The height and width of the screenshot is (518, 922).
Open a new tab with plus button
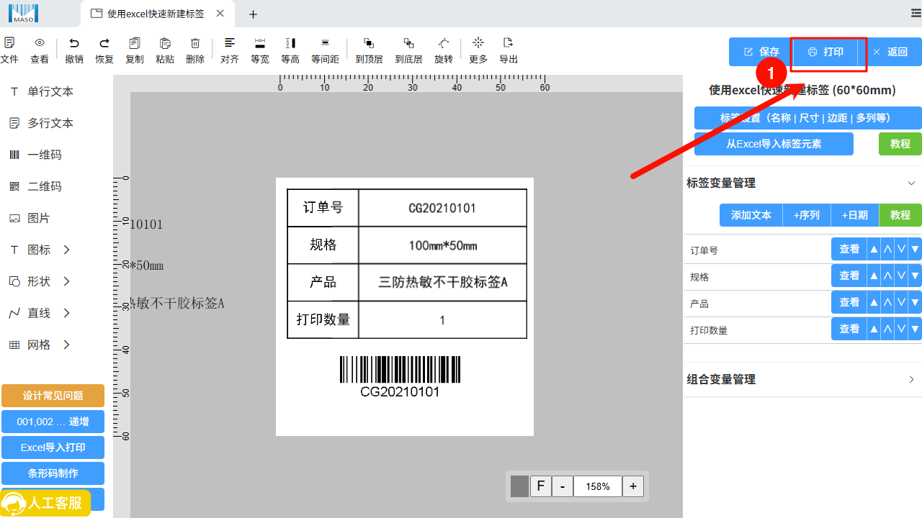253,14
